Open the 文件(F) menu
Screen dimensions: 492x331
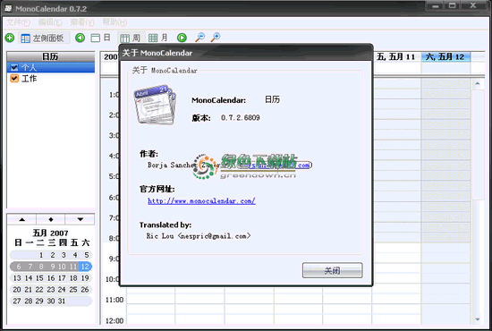click(18, 22)
